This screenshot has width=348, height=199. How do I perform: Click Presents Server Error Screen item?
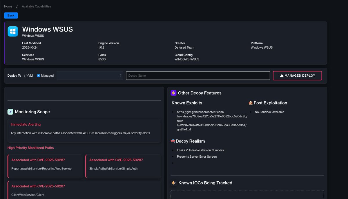point(197,156)
